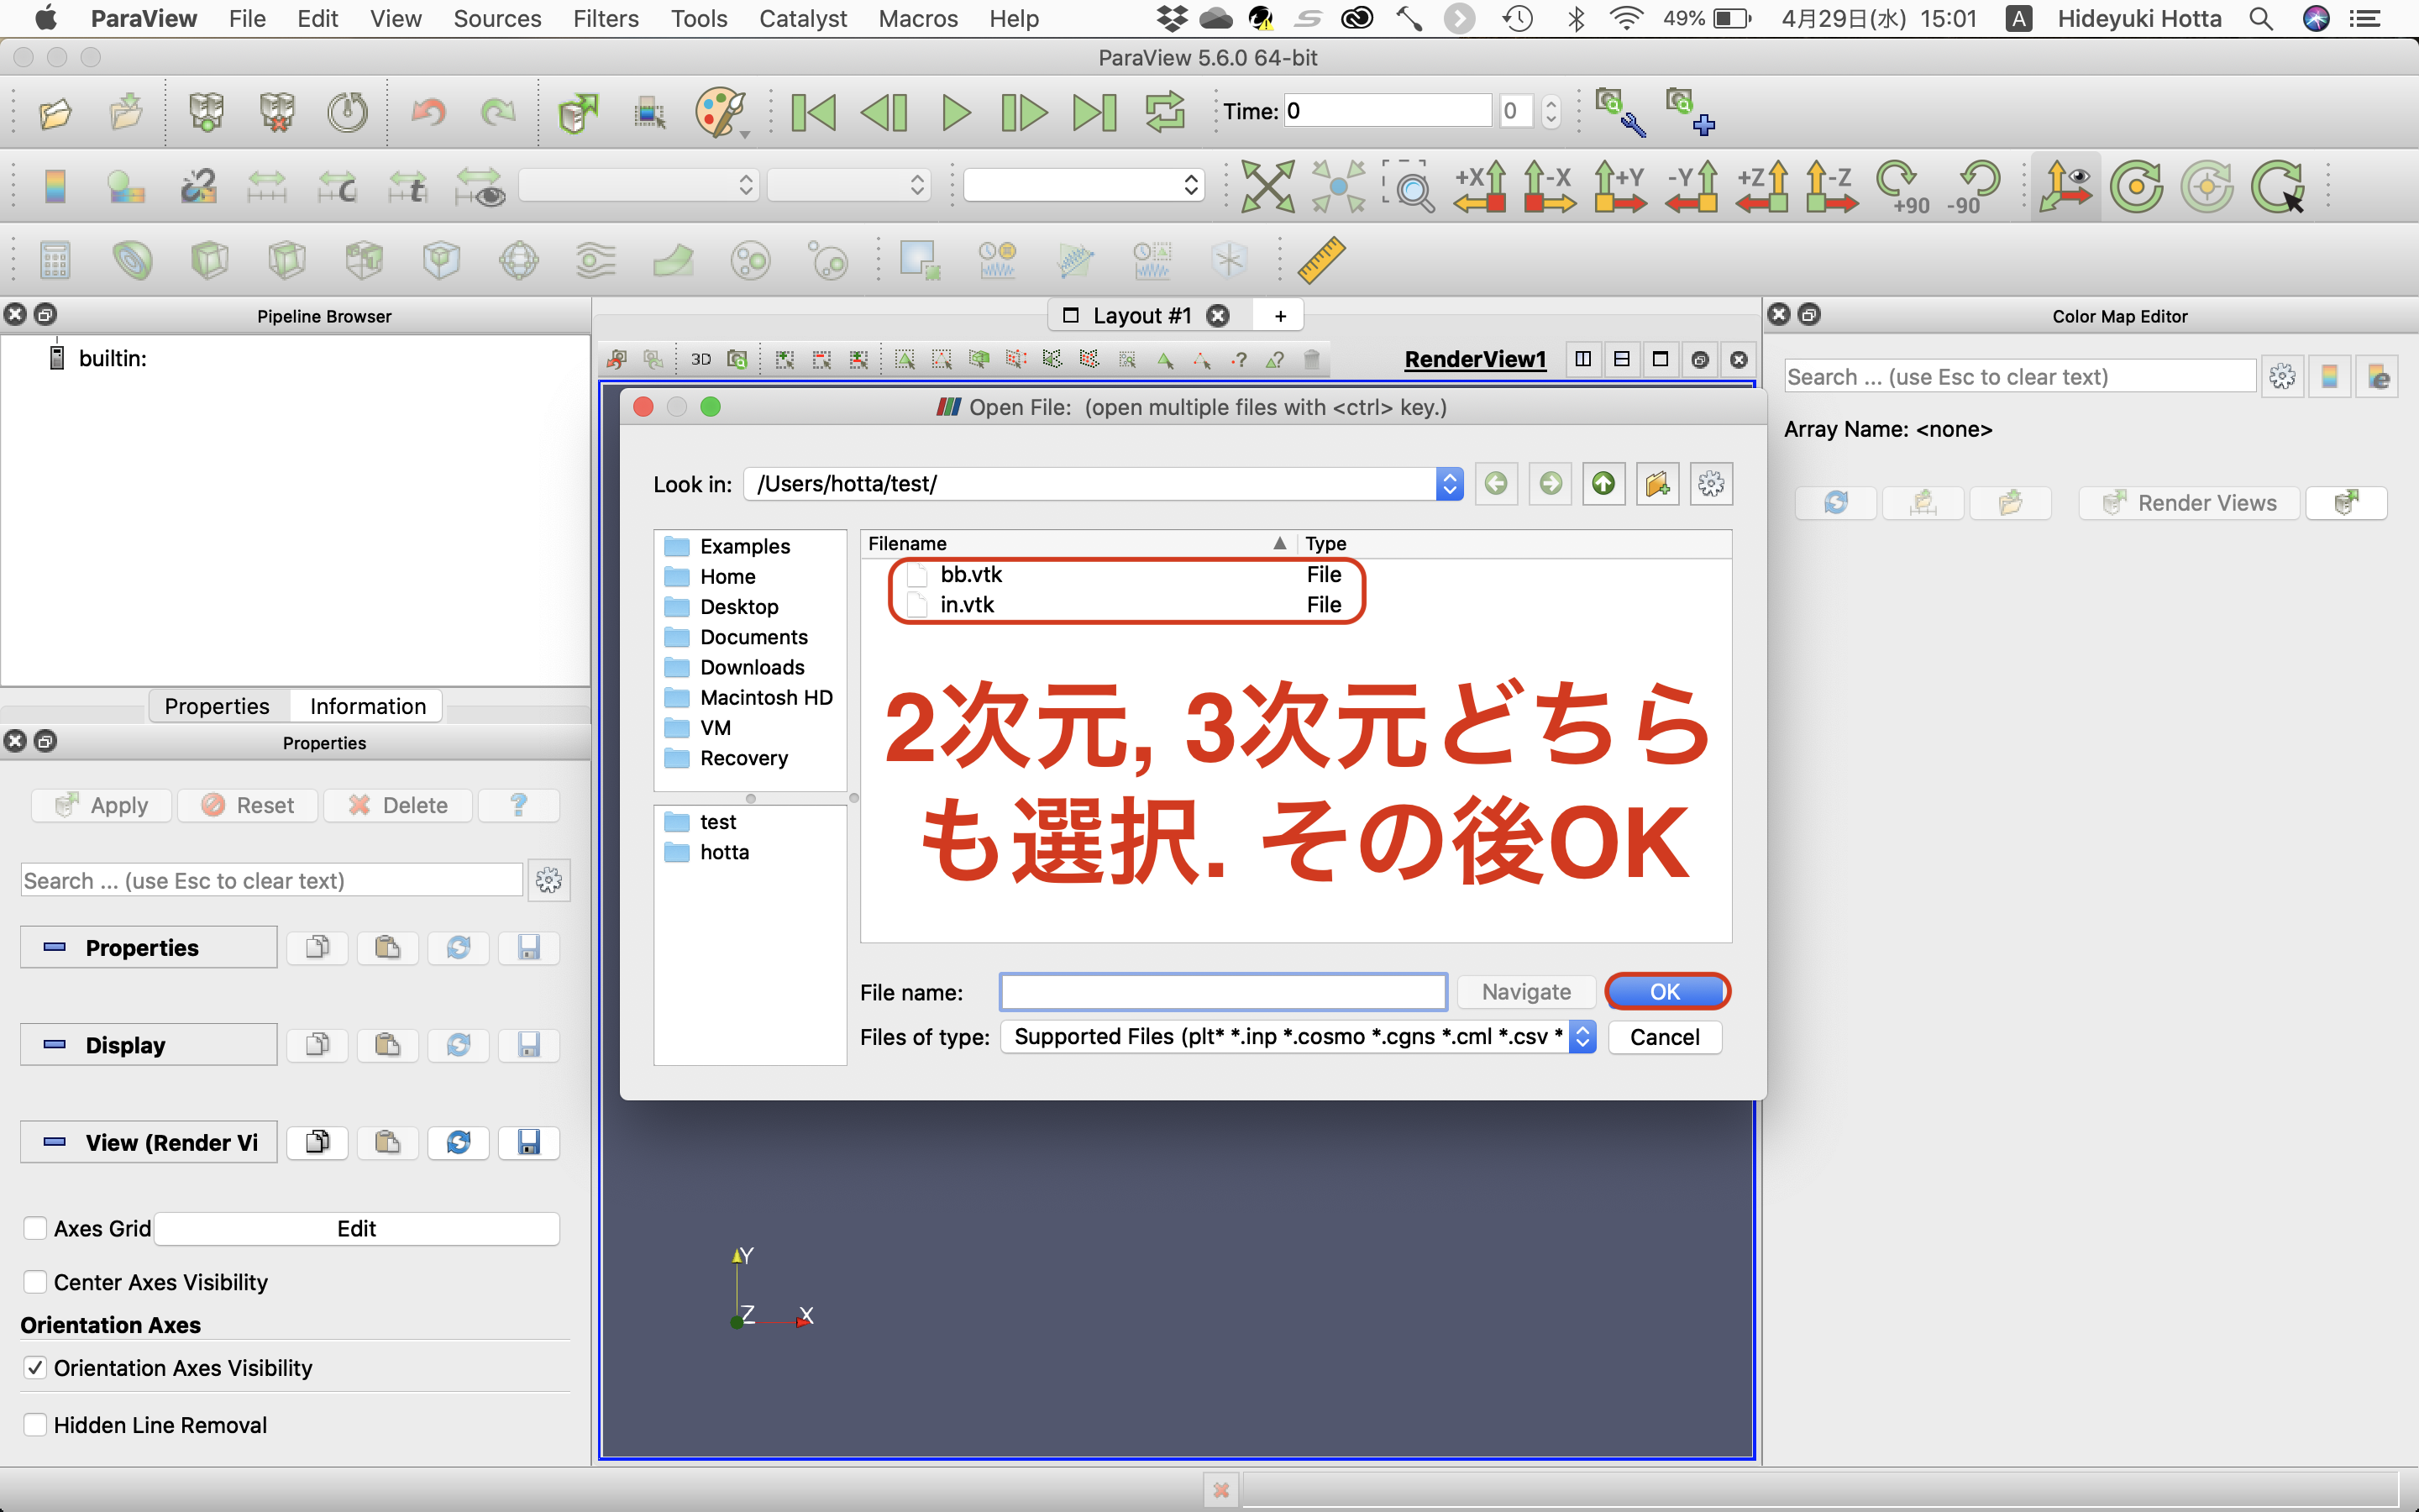Open the array component dropdown in toolbar
2419x1512 pixels.
point(848,185)
